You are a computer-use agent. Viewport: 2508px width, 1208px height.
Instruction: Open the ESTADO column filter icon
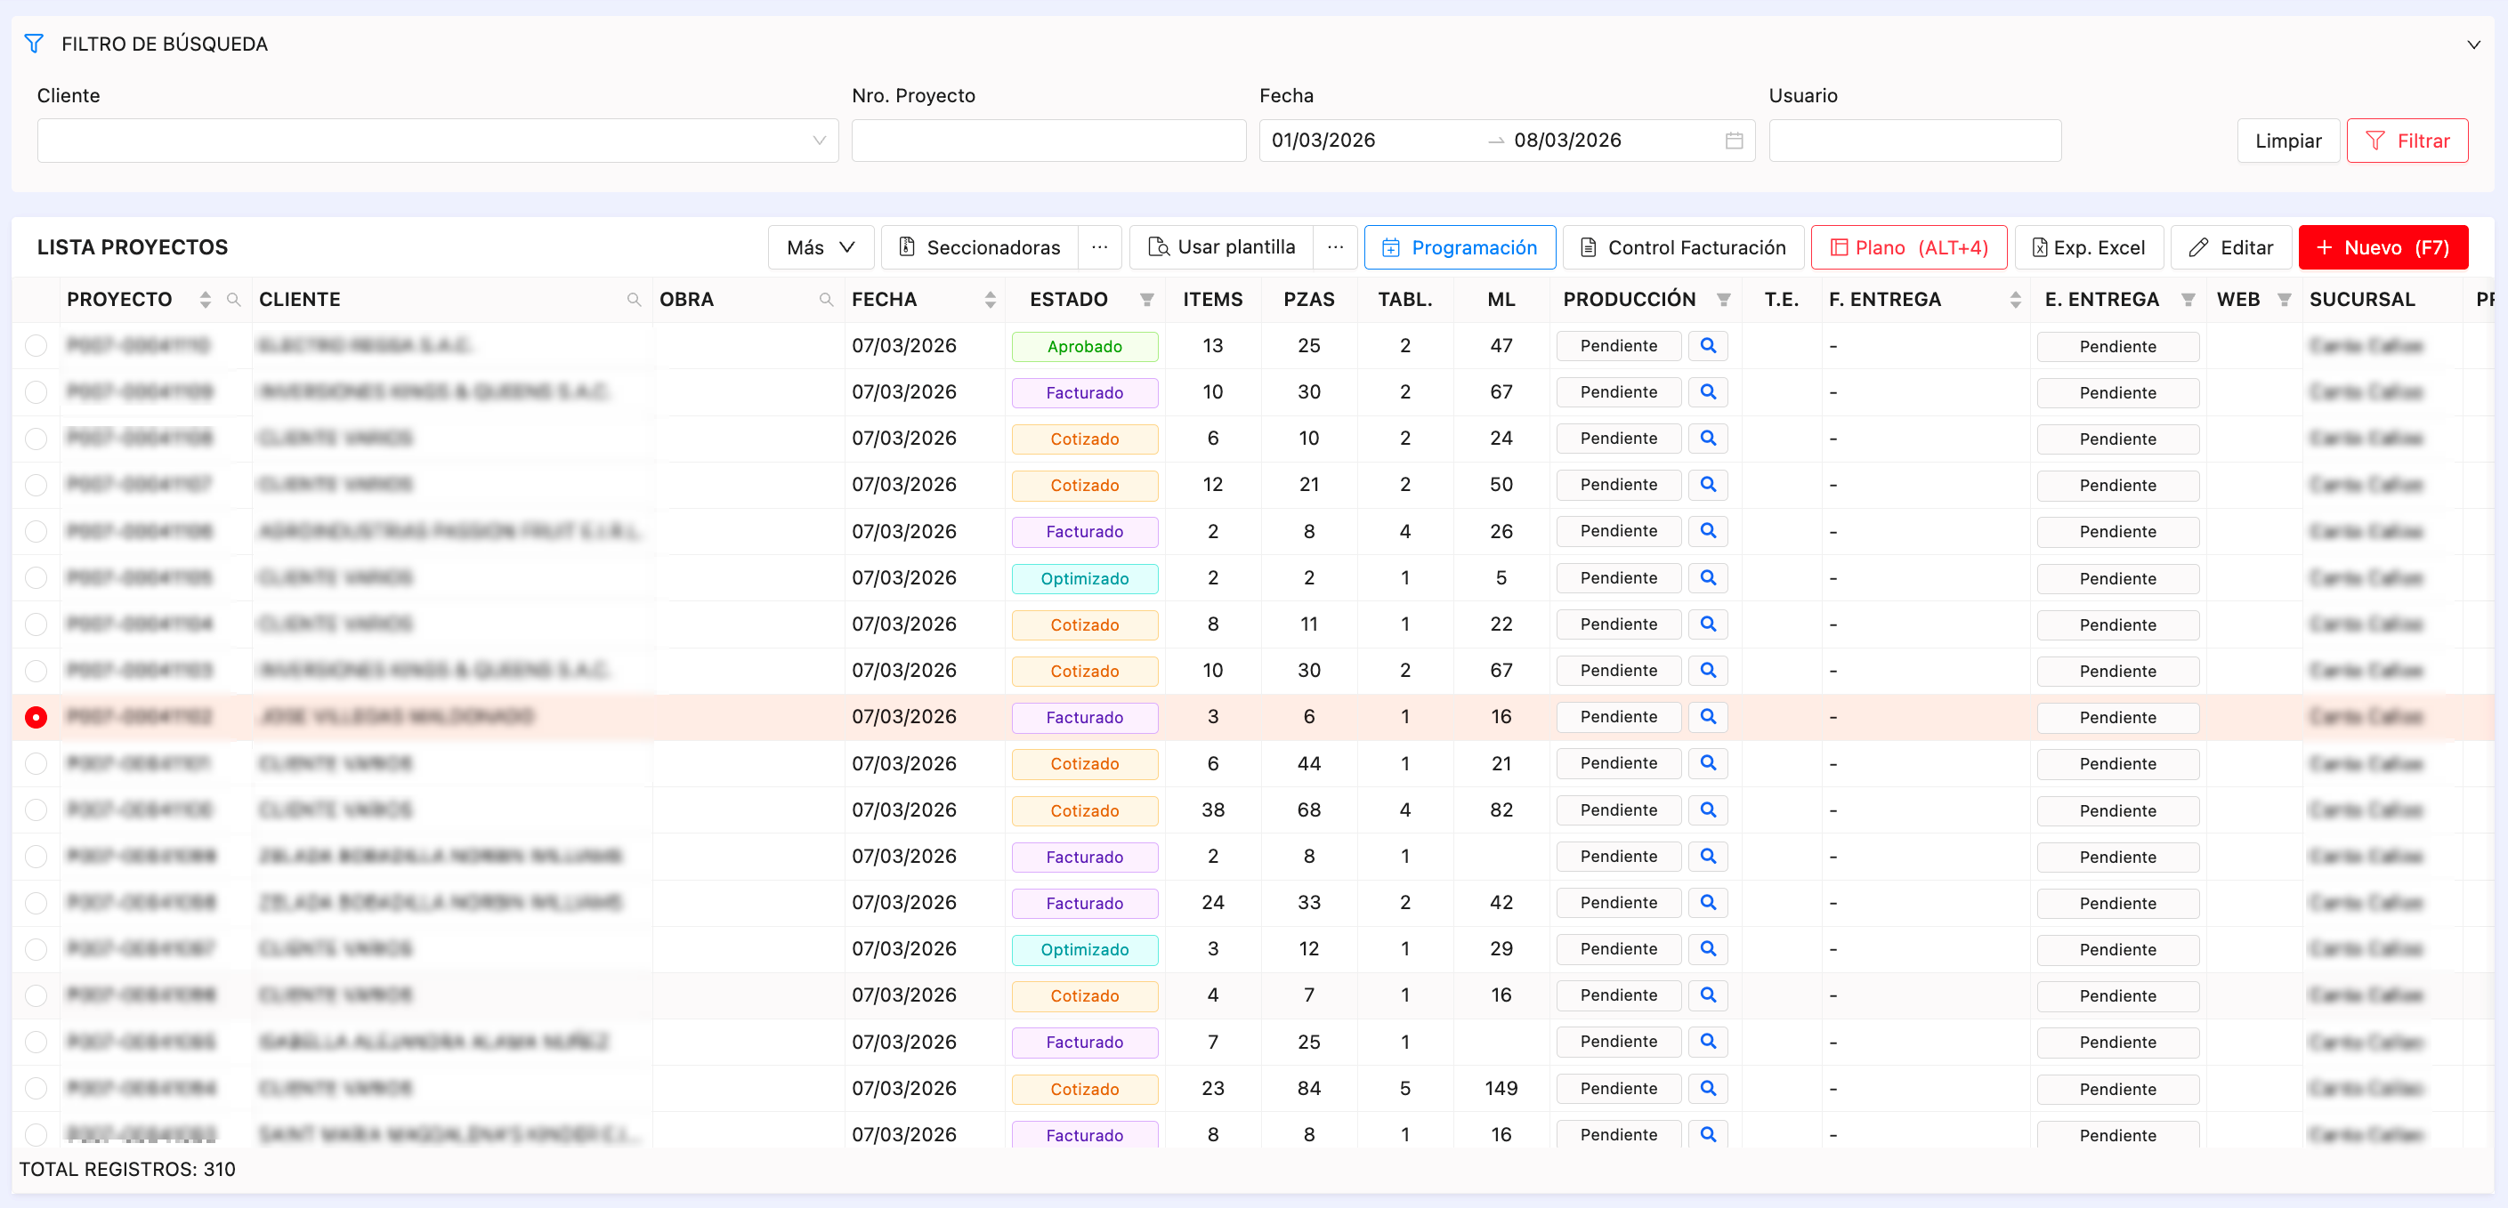tap(1147, 300)
